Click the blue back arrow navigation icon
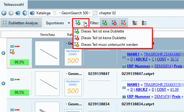 (x=4, y=13)
